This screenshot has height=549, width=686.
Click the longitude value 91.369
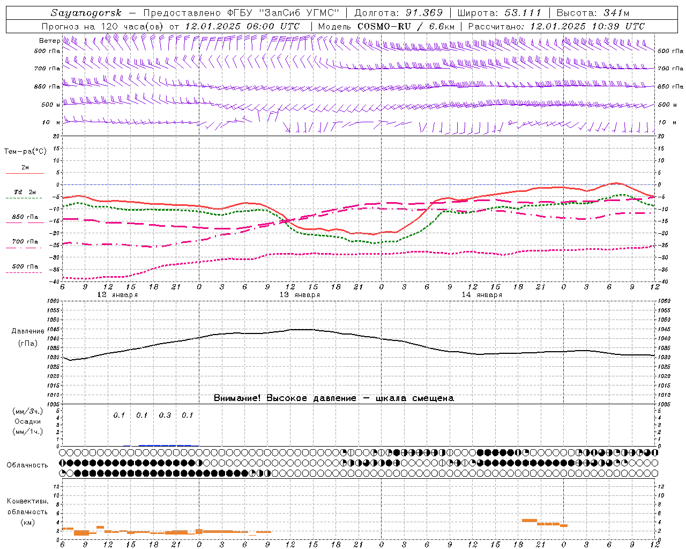[424, 13]
